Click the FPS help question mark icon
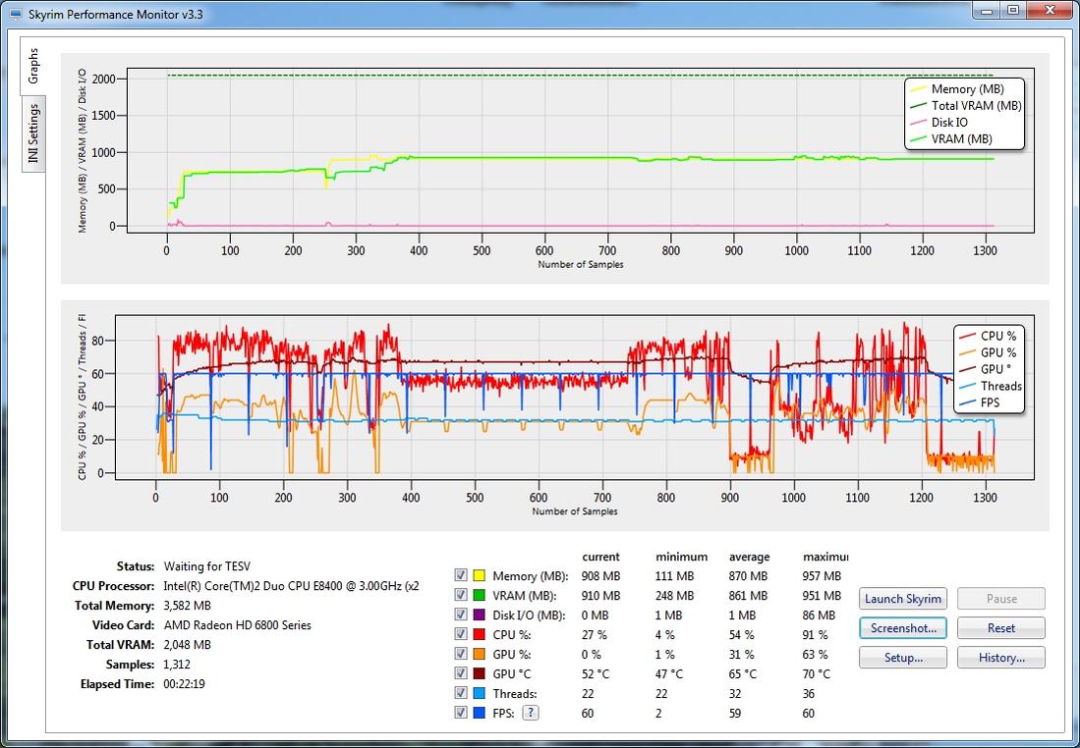The height and width of the screenshot is (748, 1080). coord(531,714)
